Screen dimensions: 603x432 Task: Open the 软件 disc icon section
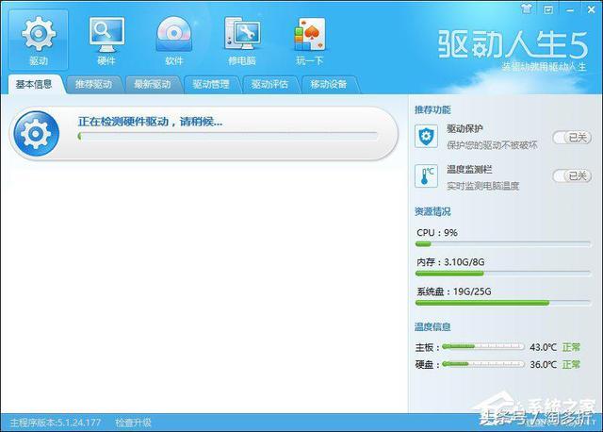point(173,40)
